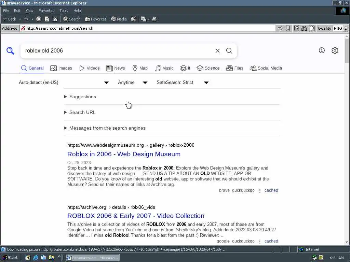Image resolution: width=350 pixels, height=262 pixels.
Task: Click the bookmarks book icon
Action: 296,28
